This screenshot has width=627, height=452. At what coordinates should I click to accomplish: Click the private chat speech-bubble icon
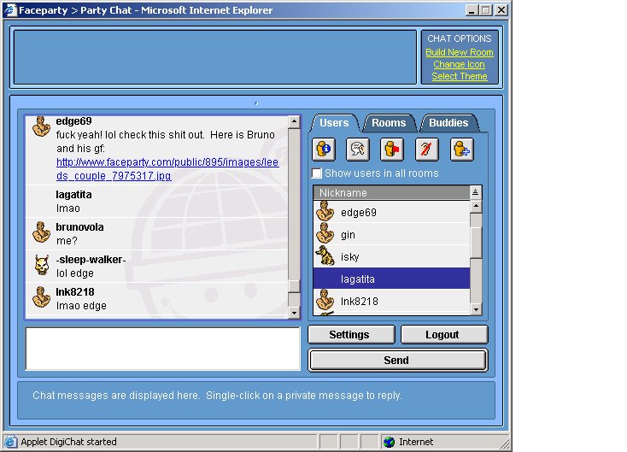[x=358, y=150]
